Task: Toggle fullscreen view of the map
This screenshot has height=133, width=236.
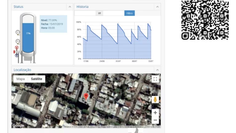Action: pos(155,79)
